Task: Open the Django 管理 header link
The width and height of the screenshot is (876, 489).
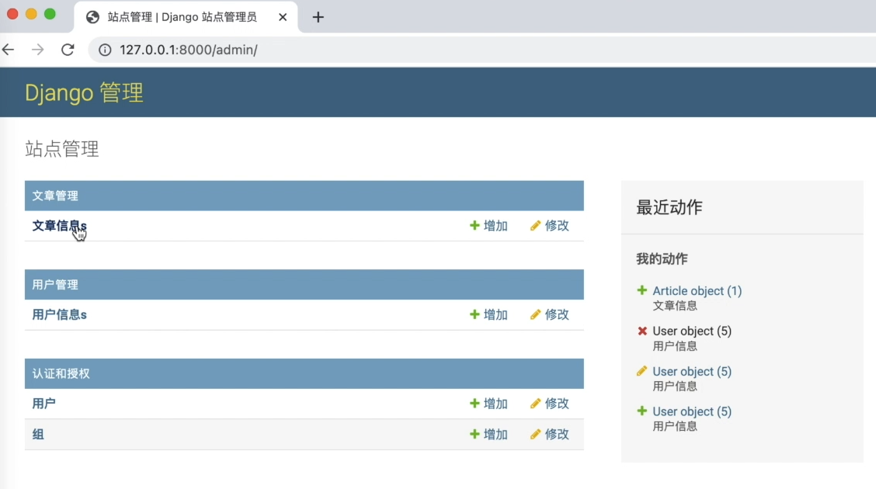Action: [x=85, y=92]
